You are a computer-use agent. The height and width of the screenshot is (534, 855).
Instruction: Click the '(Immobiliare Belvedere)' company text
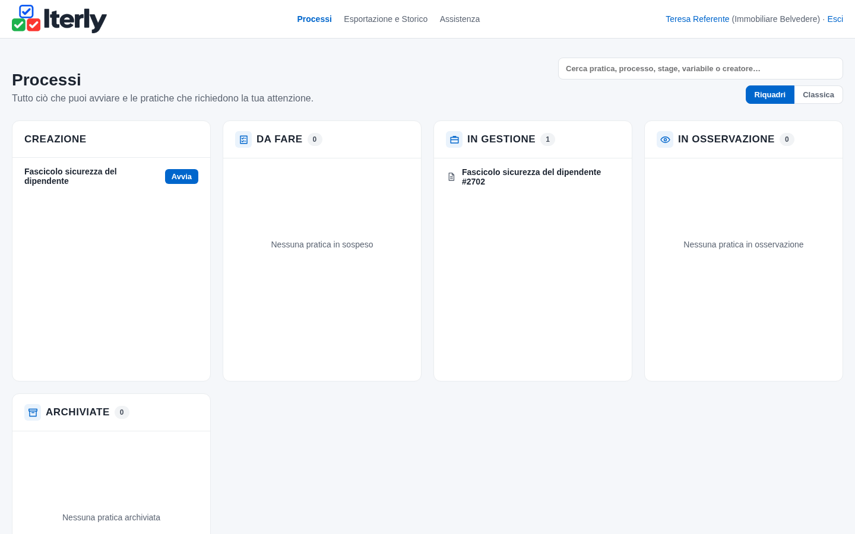click(775, 19)
